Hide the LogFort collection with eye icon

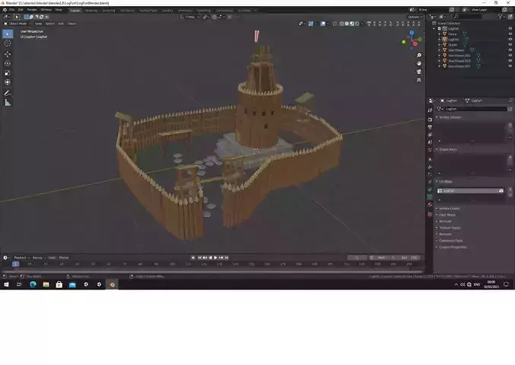[x=510, y=29]
